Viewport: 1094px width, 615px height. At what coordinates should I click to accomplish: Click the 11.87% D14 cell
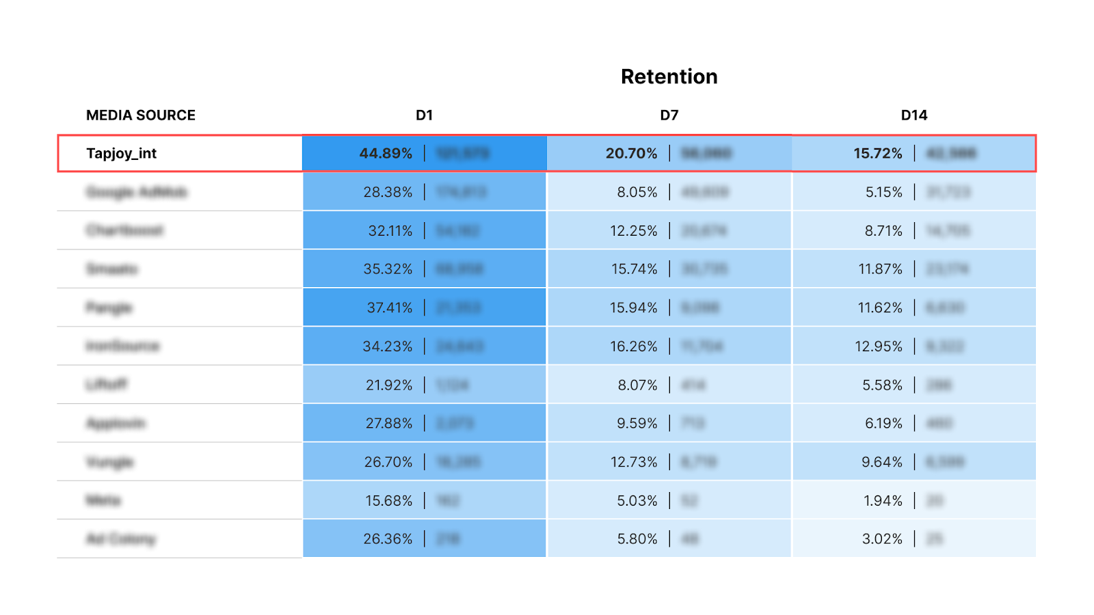coord(880,269)
